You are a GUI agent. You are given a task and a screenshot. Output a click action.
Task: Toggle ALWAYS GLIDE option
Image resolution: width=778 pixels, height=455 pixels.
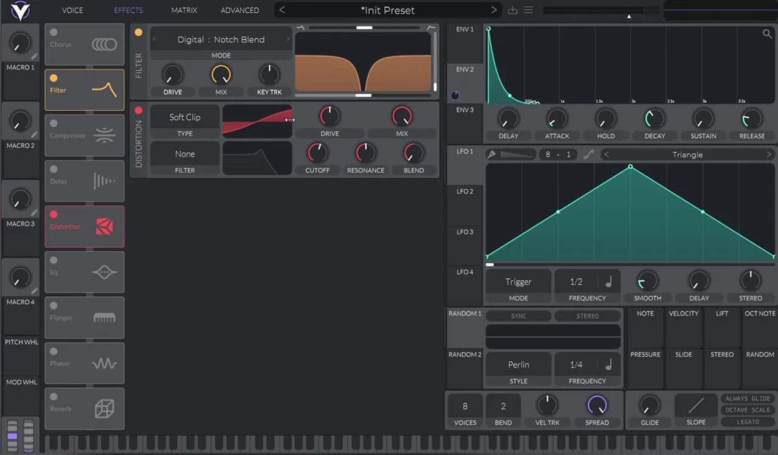pyautogui.click(x=748, y=398)
